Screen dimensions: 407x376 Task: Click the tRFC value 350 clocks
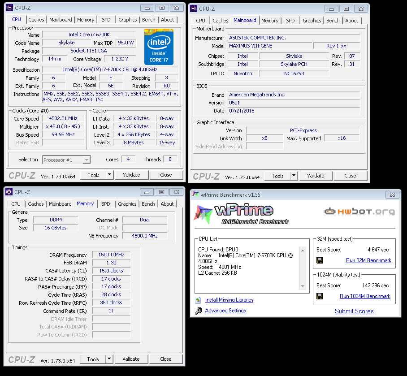tap(111, 303)
